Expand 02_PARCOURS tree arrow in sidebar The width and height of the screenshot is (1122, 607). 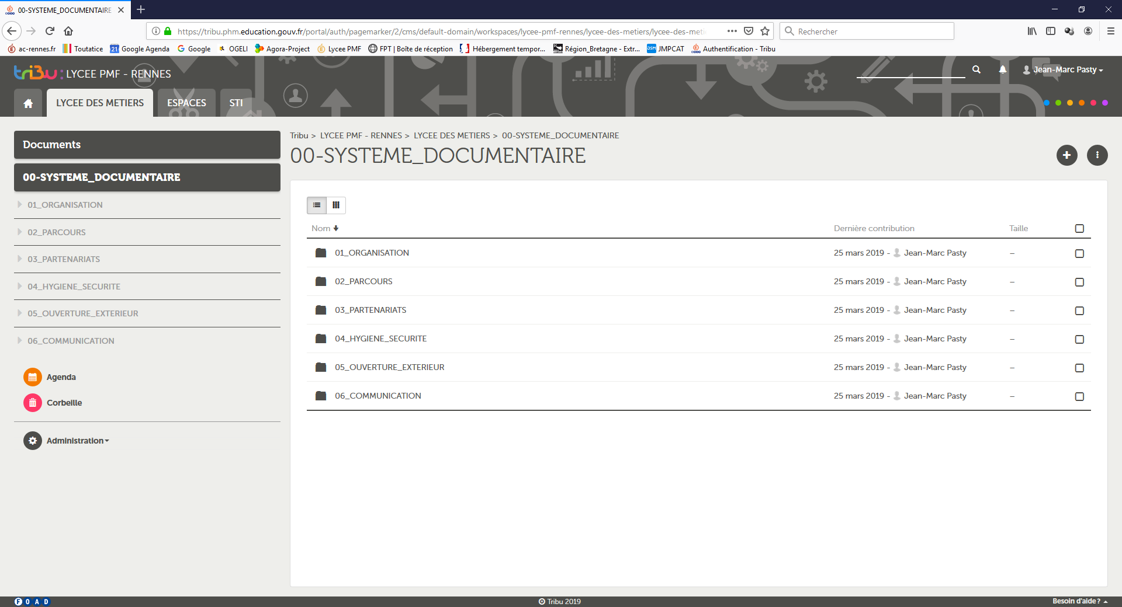click(x=20, y=232)
